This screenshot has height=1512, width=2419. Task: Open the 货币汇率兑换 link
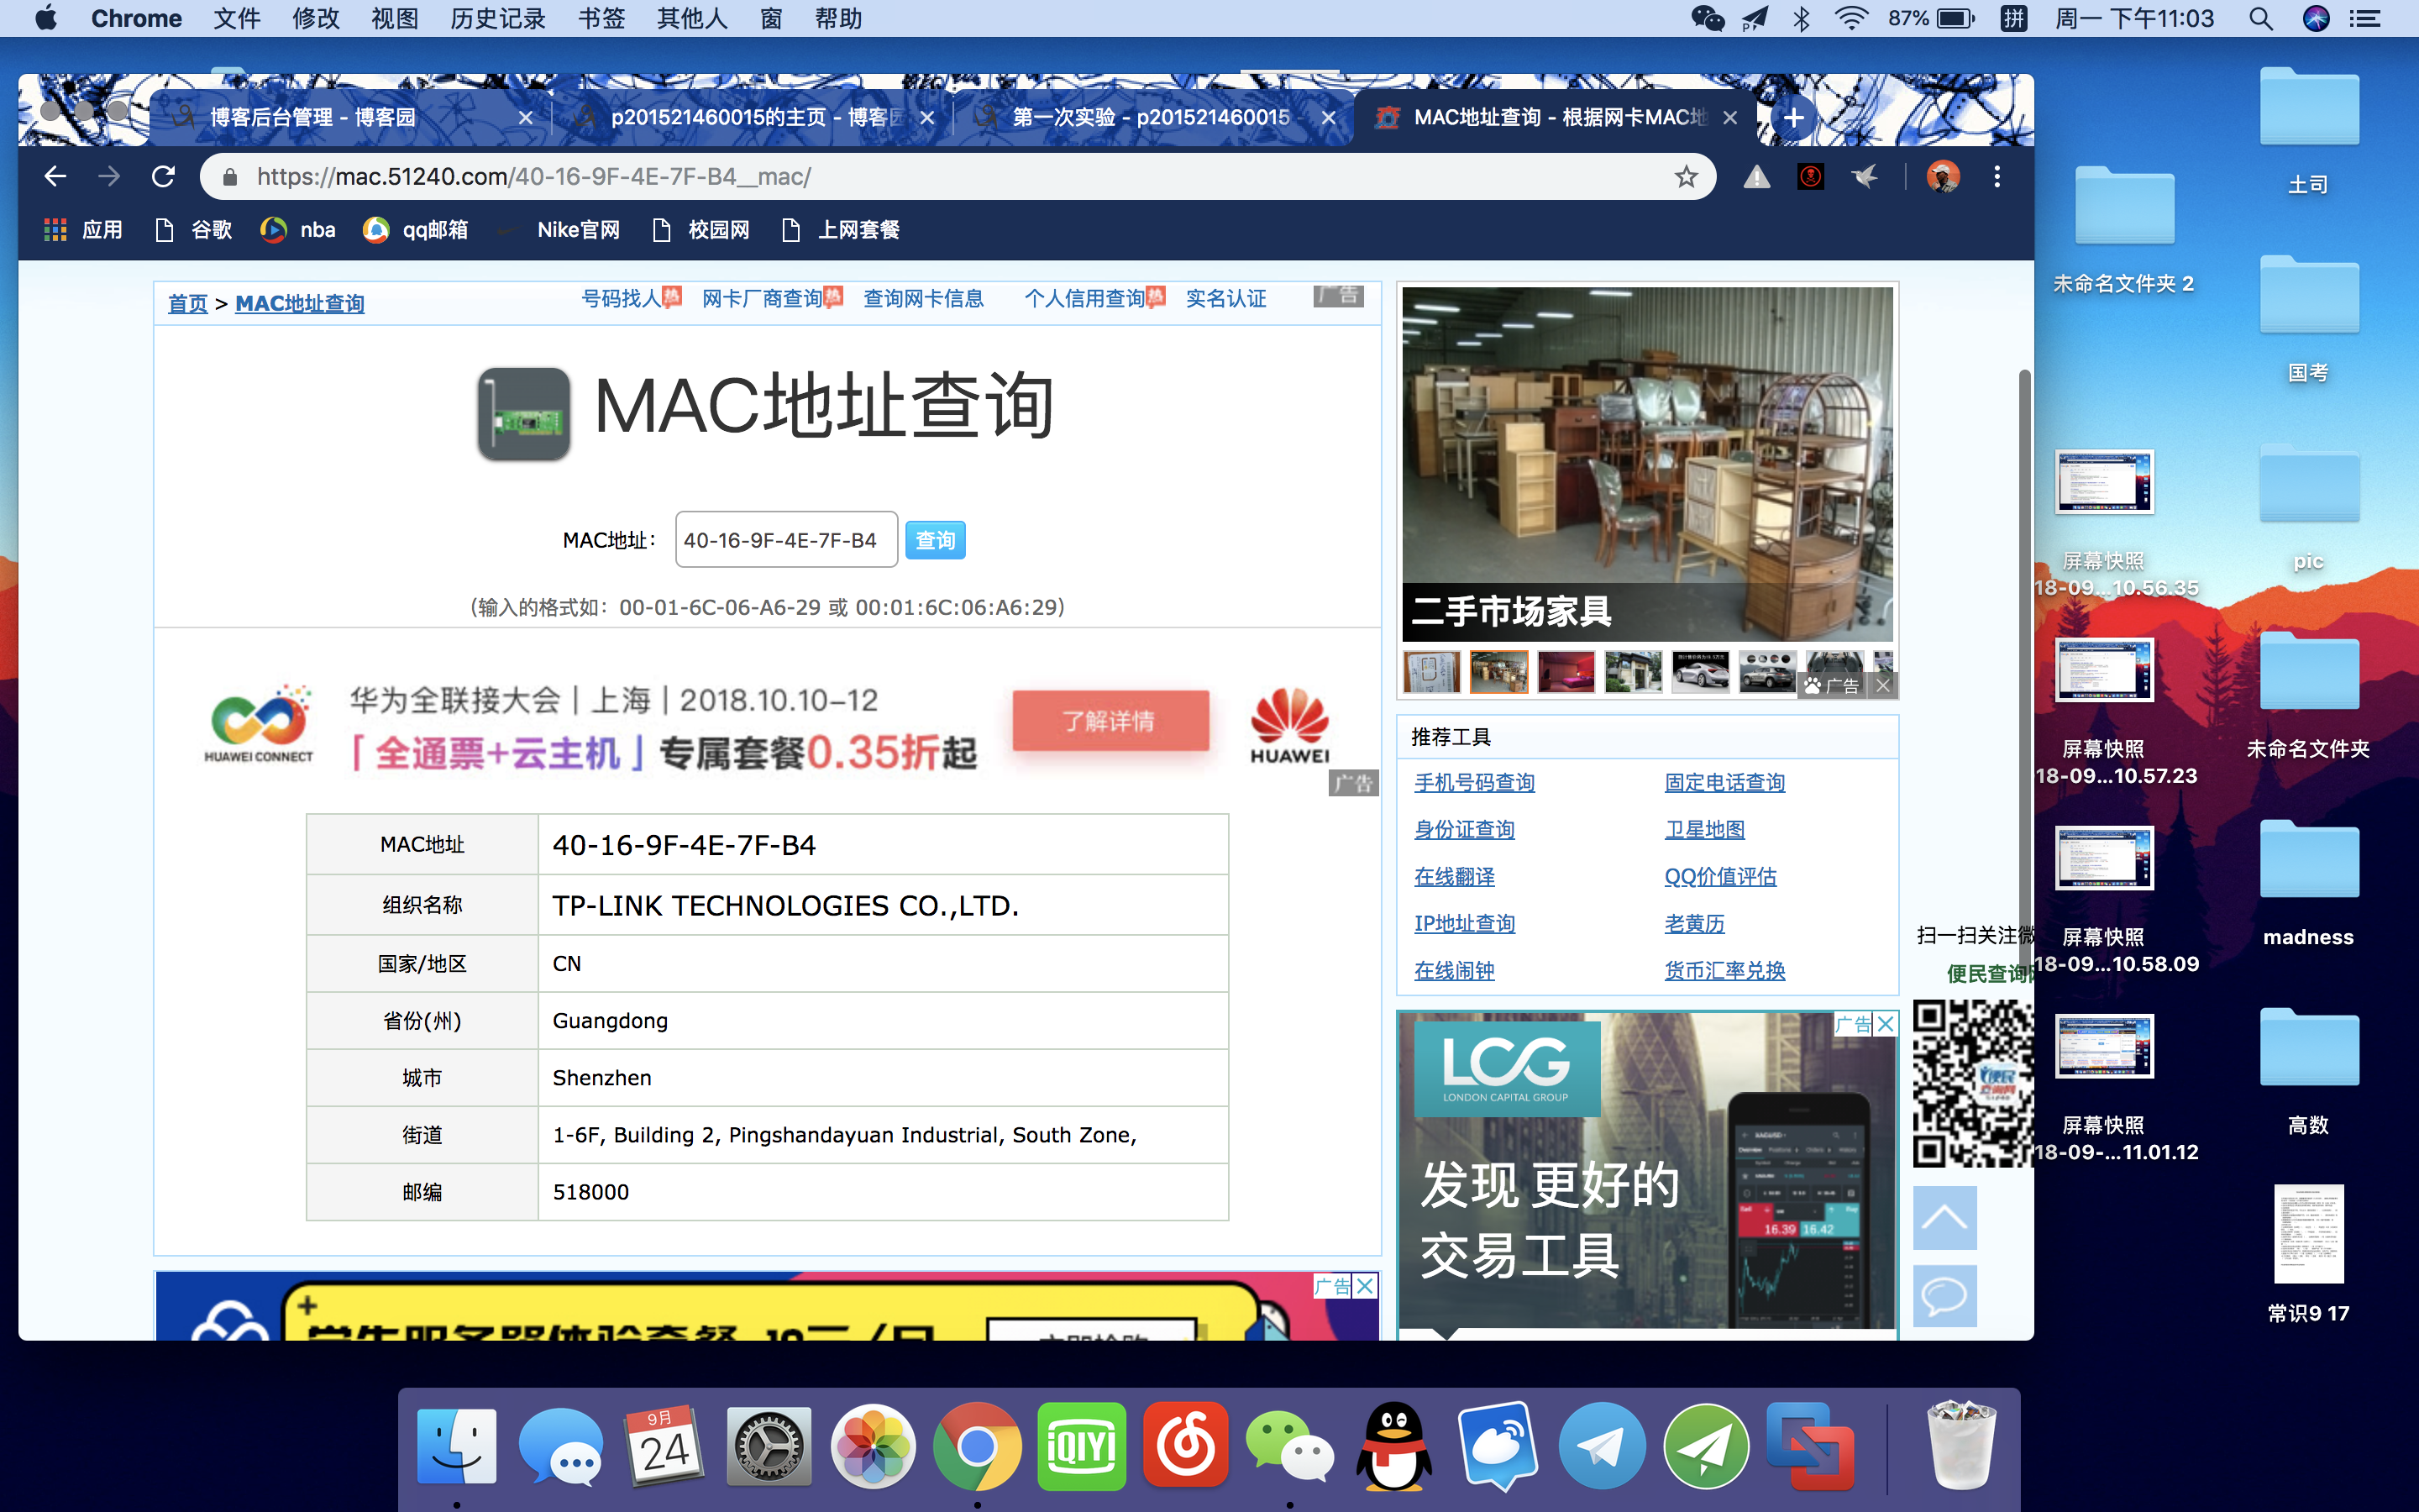[x=1724, y=970]
